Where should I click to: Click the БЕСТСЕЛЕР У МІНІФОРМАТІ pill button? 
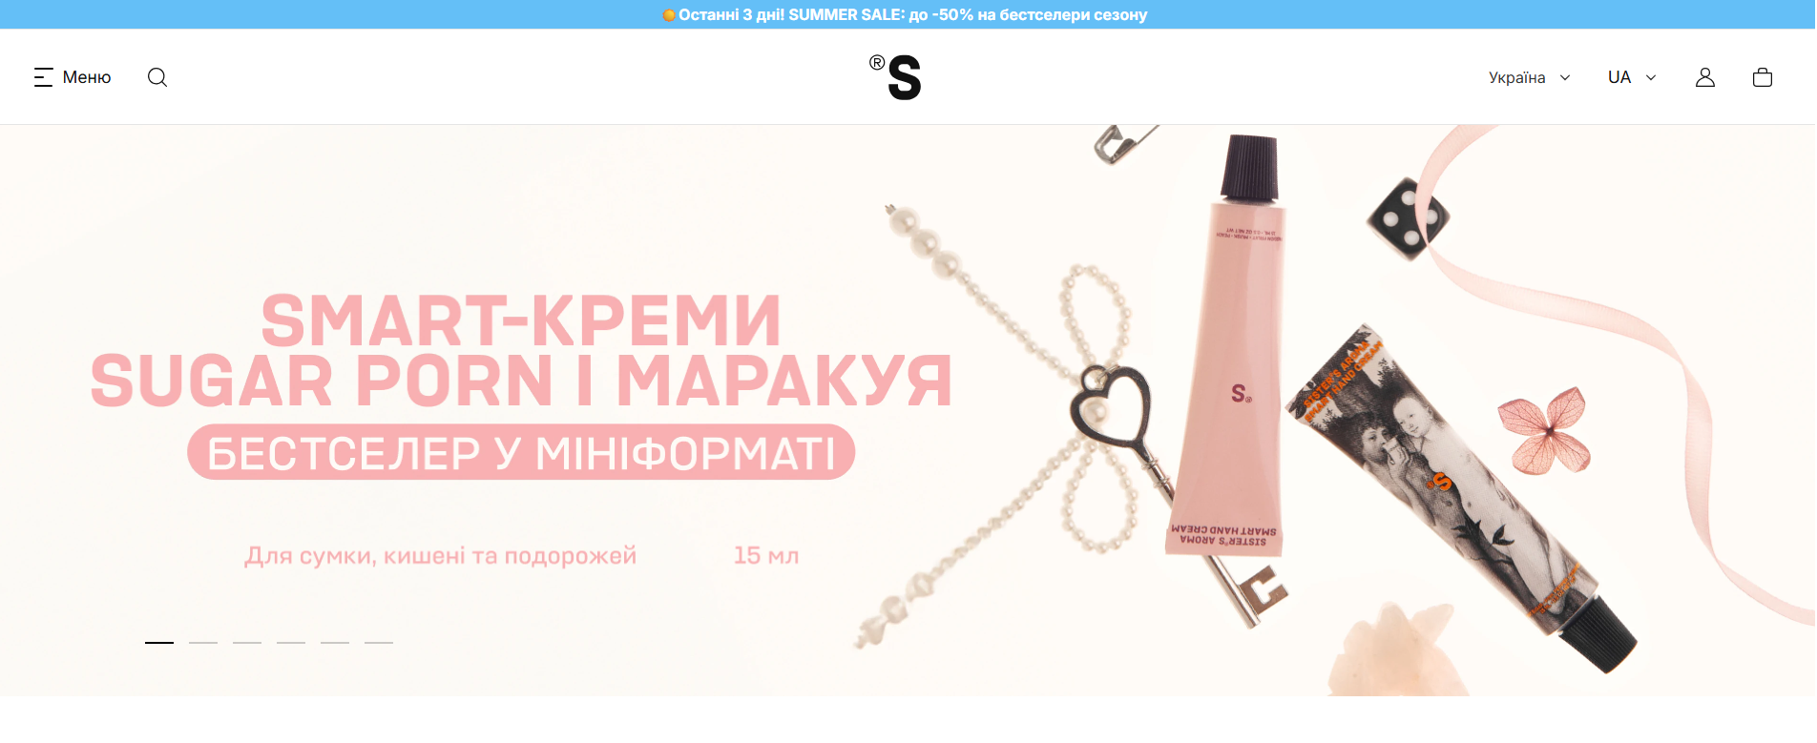pos(521,452)
